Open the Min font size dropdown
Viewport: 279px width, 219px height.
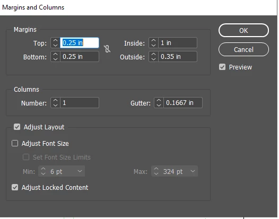pos(80,171)
